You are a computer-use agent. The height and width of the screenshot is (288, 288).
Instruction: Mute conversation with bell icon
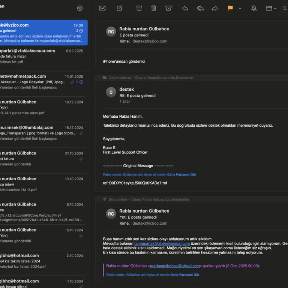pos(254,8)
